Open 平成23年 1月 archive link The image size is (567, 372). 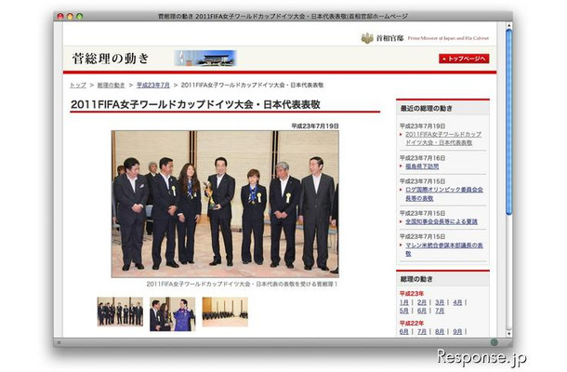[404, 302]
